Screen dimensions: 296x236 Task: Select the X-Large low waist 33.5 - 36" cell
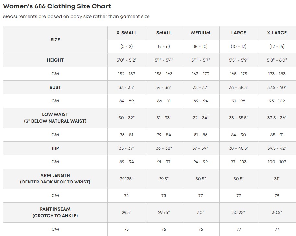(x=277, y=118)
